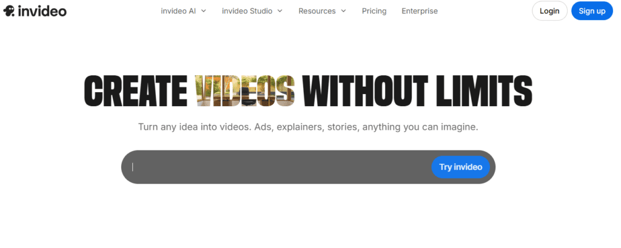This screenshot has width=621, height=248.
Task: Expand the invideo Studio menu
Action: pos(252,11)
